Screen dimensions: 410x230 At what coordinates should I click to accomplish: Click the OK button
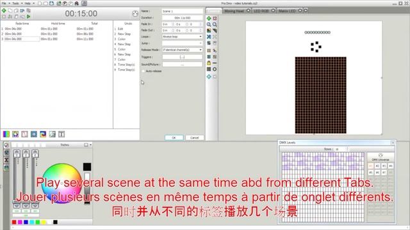pos(174,138)
